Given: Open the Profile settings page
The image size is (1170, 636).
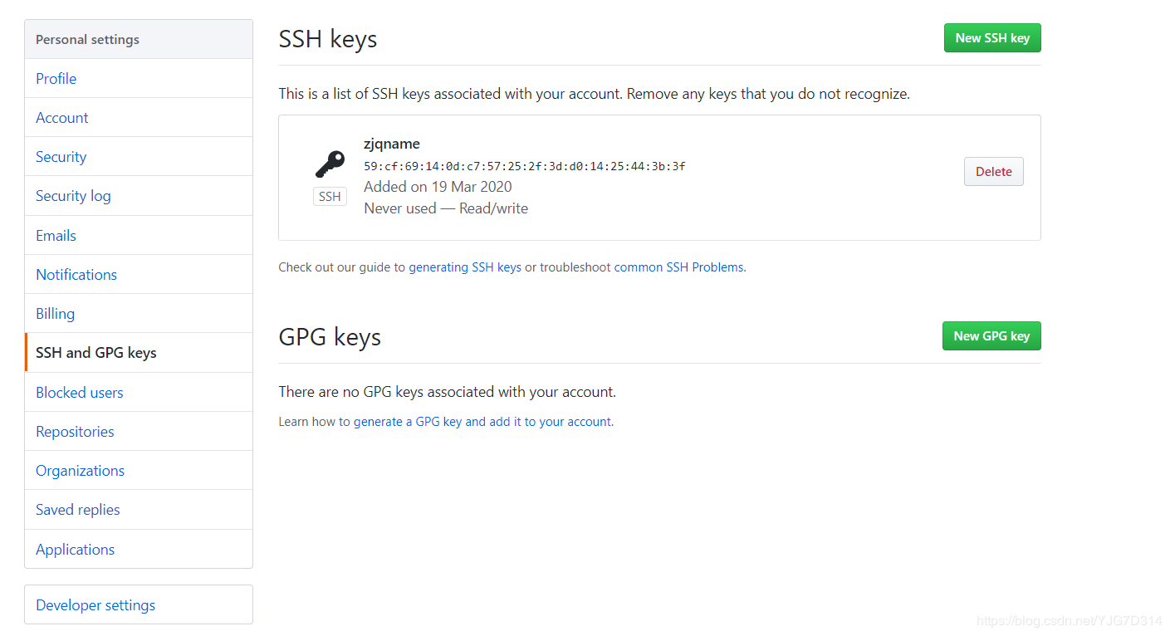Looking at the screenshot, I should pos(56,79).
